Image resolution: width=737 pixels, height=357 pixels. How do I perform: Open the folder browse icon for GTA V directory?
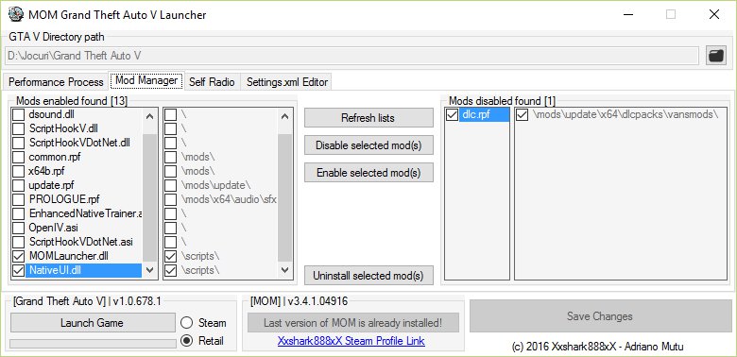coord(716,56)
